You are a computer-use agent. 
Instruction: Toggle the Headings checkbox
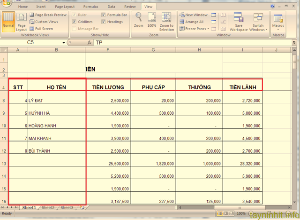pos(104,22)
